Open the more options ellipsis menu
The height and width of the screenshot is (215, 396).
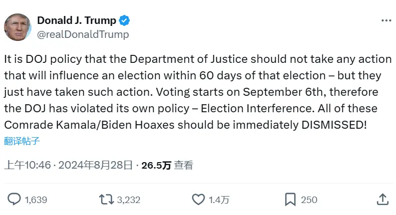[x=386, y=20]
